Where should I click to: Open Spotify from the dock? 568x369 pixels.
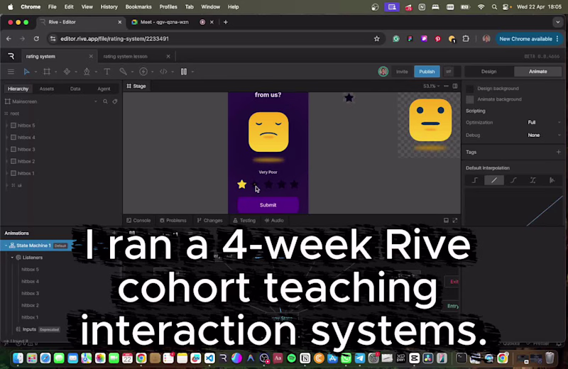(x=291, y=358)
